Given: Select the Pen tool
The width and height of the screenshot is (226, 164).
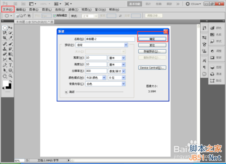Looking at the screenshot, I should click(5, 65).
